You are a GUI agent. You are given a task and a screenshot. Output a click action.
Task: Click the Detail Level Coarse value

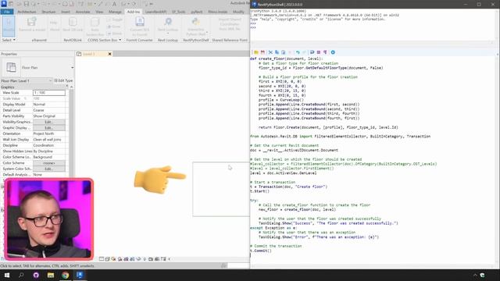click(x=48, y=110)
